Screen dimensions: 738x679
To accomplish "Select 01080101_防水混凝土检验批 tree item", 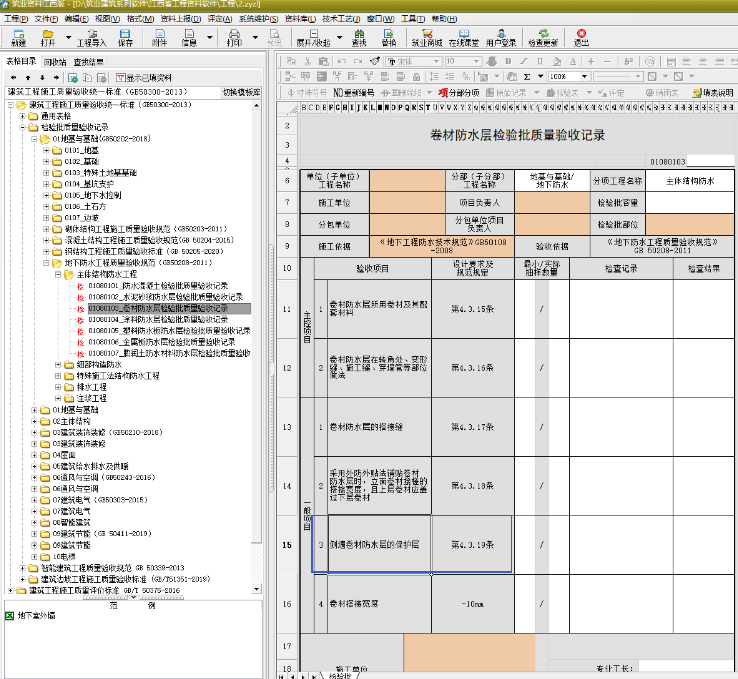I will click(158, 286).
